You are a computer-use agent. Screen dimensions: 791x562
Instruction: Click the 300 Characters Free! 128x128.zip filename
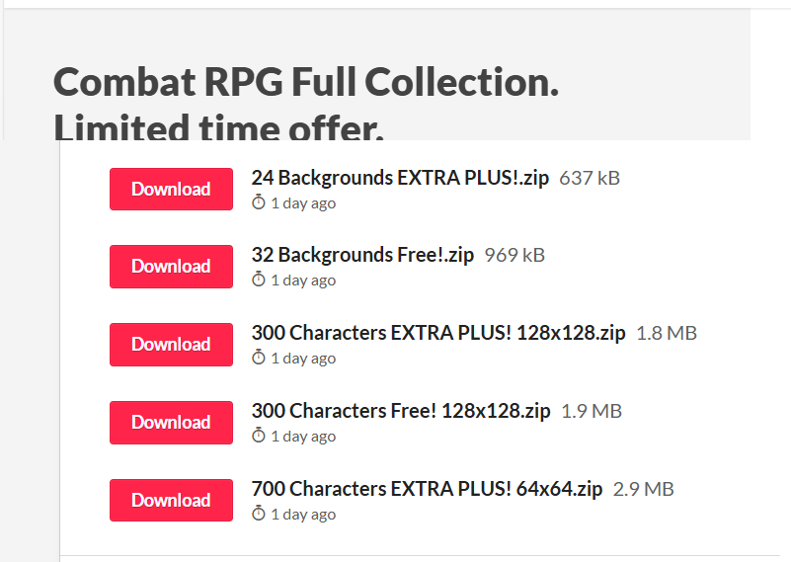(x=401, y=410)
